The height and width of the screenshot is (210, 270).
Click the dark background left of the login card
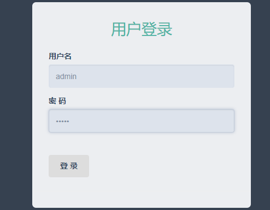16,105
